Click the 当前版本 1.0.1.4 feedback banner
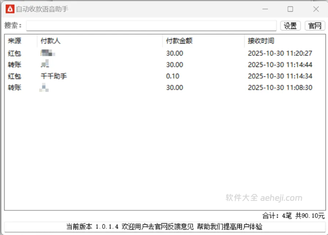Screen dimensions: 328x235 [x=164, y=227]
